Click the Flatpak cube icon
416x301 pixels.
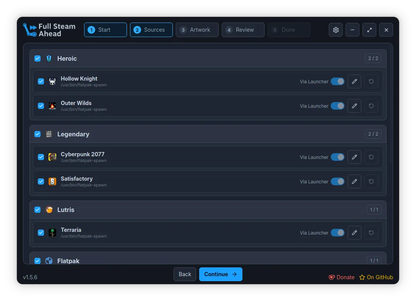pos(49,261)
